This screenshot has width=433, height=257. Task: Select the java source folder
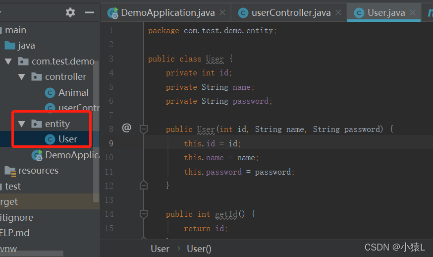(27, 45)
